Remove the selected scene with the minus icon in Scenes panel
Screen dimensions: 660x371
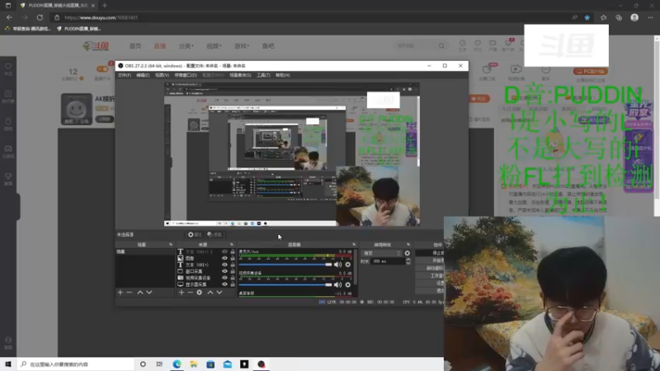tap(130, 293)
